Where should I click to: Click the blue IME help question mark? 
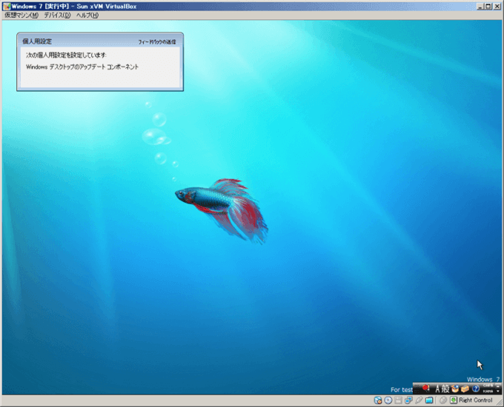[476, 388]
